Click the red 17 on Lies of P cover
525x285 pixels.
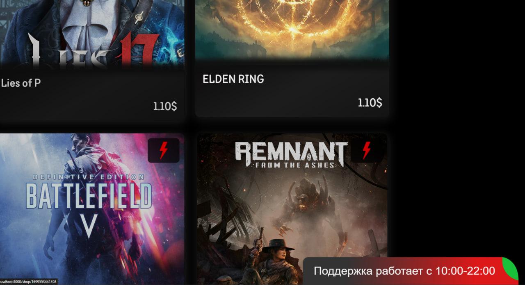coord(139,50)
